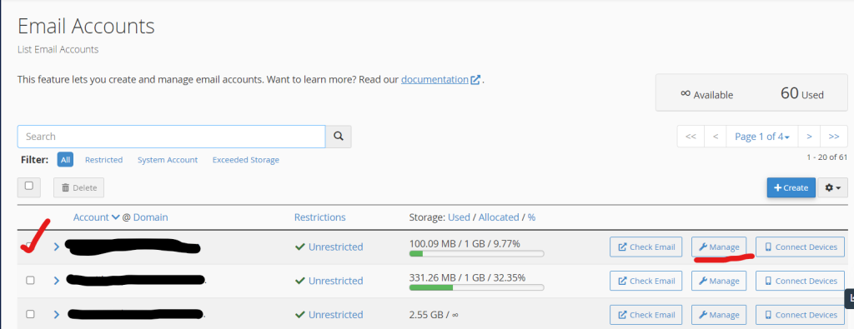Jump to the last page with >>
Viewport: 854px width, 329px height.
pyautogui.click(x=834, y=137)
